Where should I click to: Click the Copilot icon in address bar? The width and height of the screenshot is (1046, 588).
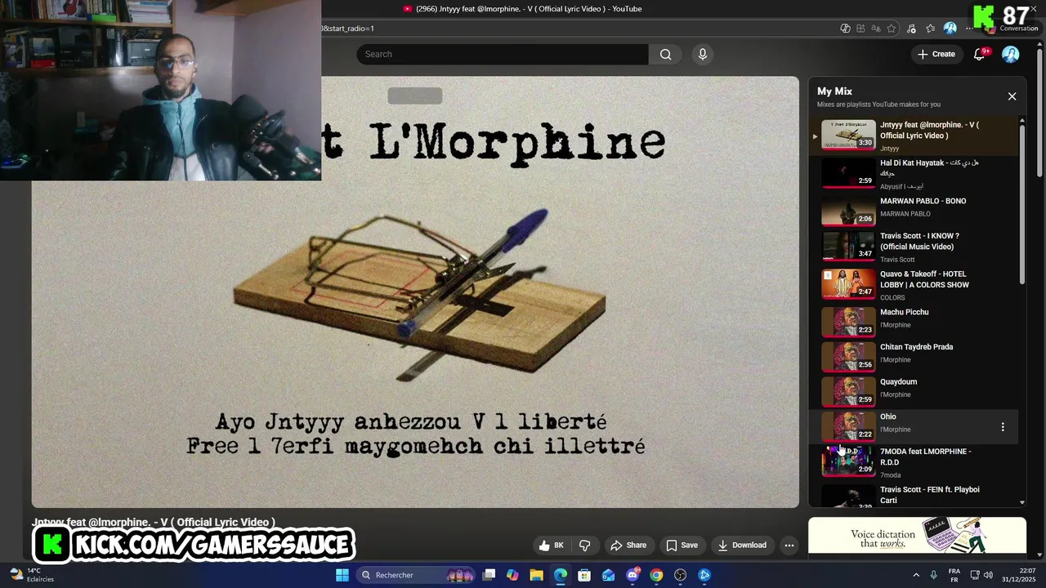pyautogui.click(x=845, y=29)
